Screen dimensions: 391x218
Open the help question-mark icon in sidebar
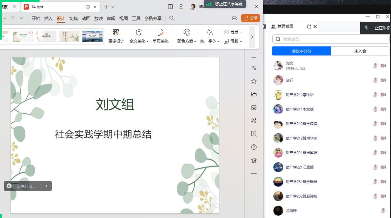(x=254, y=147)
